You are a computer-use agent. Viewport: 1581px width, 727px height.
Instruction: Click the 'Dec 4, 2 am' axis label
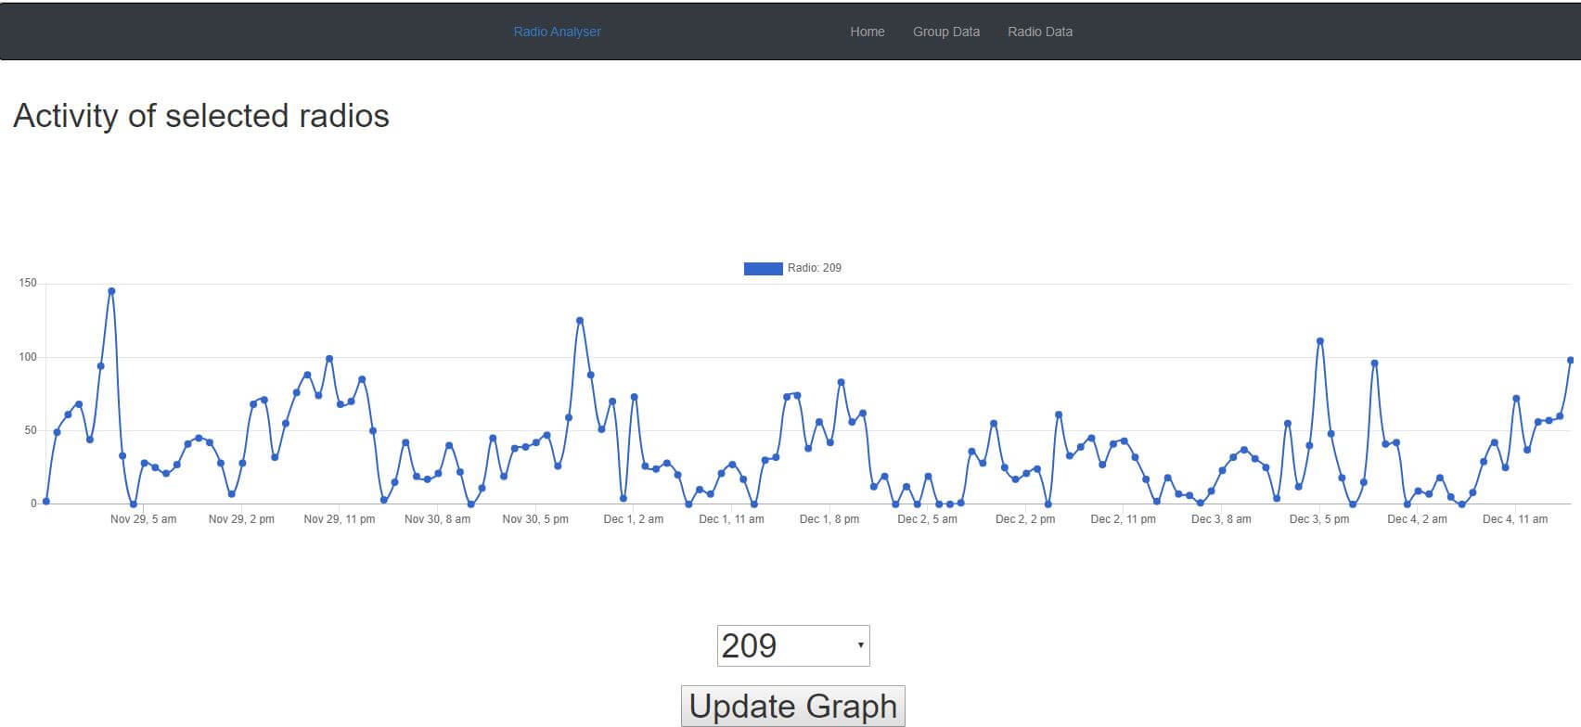1417,519
